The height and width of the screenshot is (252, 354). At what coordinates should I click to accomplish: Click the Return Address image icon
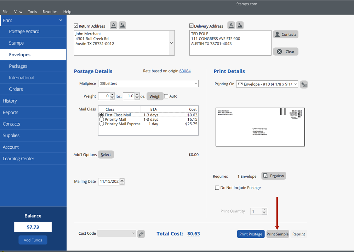tap(122, 25)
